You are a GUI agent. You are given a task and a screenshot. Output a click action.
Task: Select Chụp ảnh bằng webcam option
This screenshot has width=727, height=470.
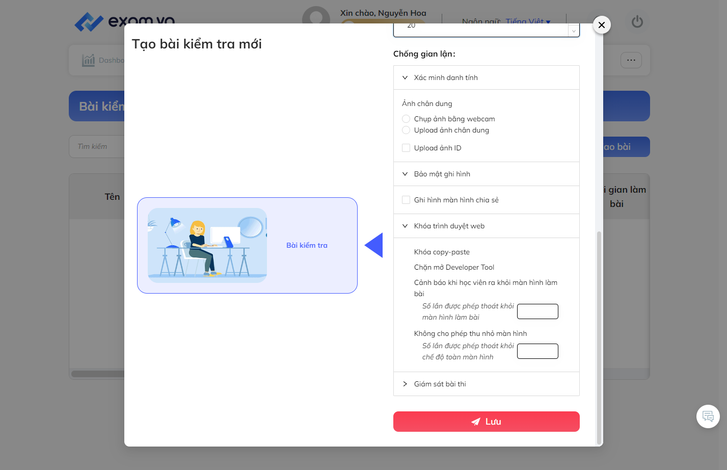point(406,119)
